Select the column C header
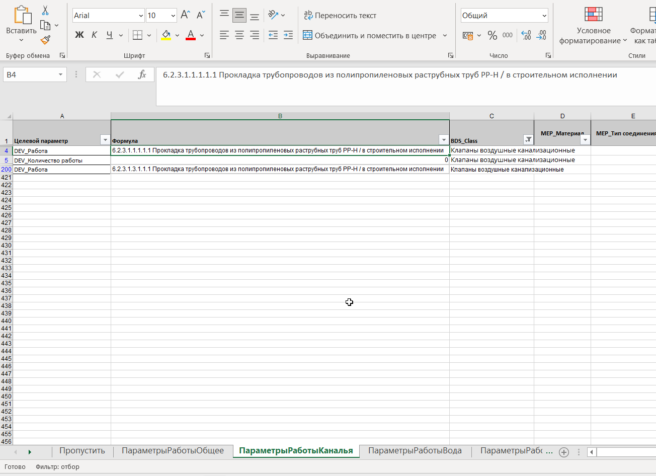The width and height of the screenshot is (656, 476). point(491,116)
